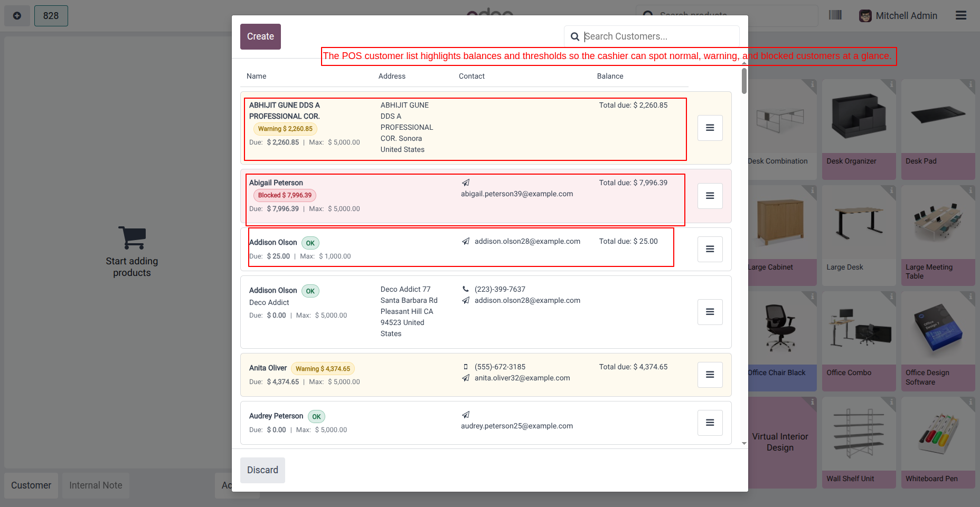Select customer Audrey Peterson
The width and height of the screenshot is (980, 507).
pyautogui.click(x=486, y=423)
